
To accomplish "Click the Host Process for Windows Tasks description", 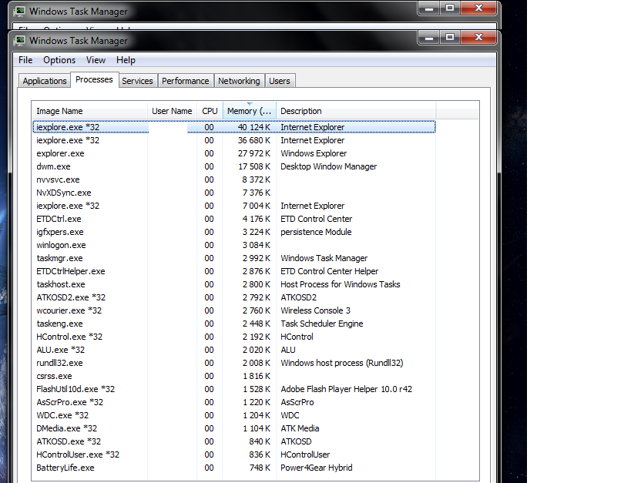I will click(340, 284).
